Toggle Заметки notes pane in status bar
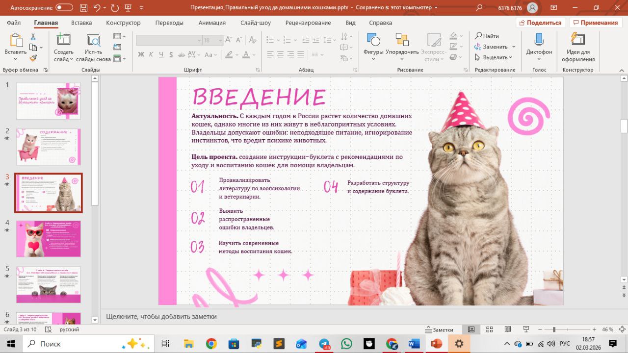 click(x=440, y=329)
